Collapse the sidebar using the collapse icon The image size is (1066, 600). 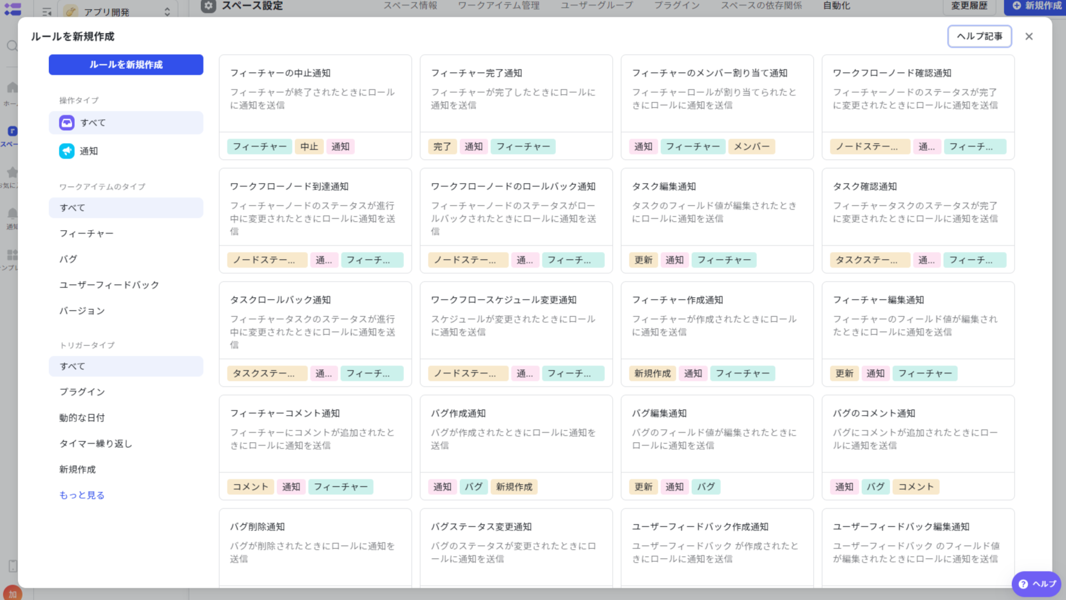[x=46, y=11]
